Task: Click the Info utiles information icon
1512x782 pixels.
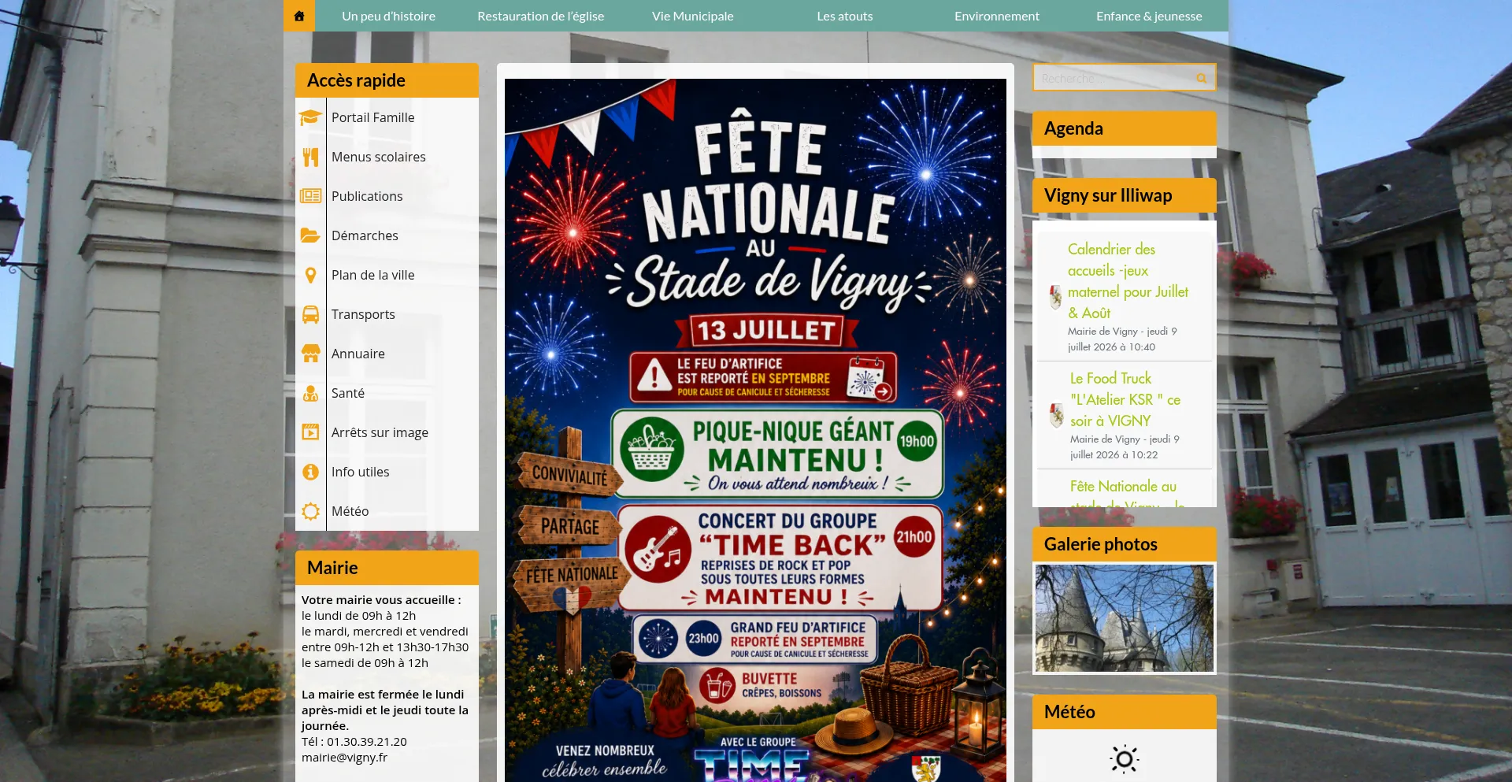Action: coord(310,472)
